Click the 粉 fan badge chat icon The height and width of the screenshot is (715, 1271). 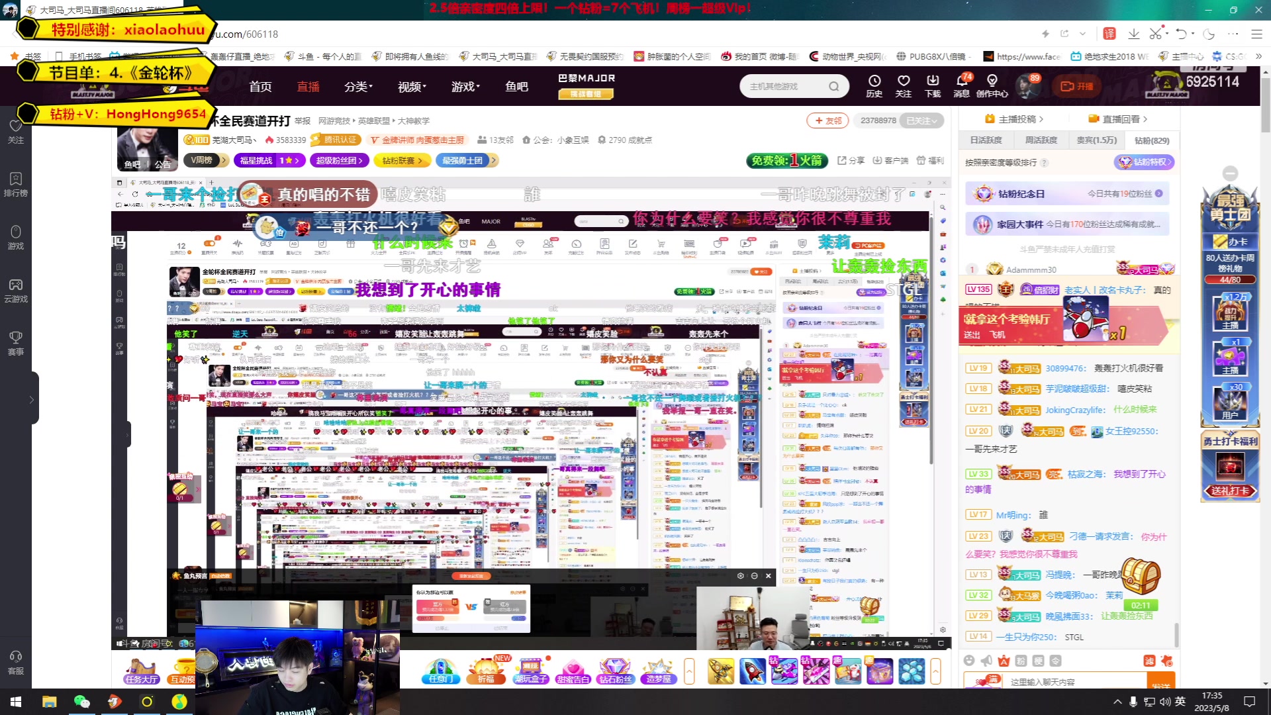point(1021,660)
